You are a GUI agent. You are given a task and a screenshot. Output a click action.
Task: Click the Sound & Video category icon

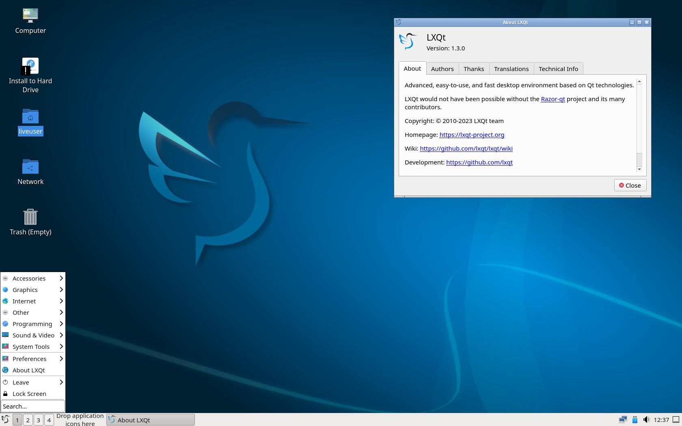(5, 335)
